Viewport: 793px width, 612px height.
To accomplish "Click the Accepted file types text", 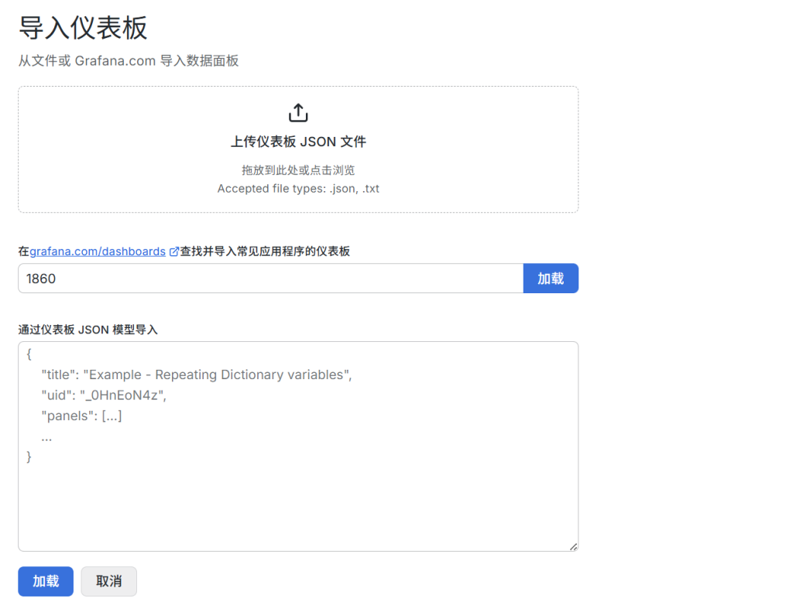I will 298,188.
